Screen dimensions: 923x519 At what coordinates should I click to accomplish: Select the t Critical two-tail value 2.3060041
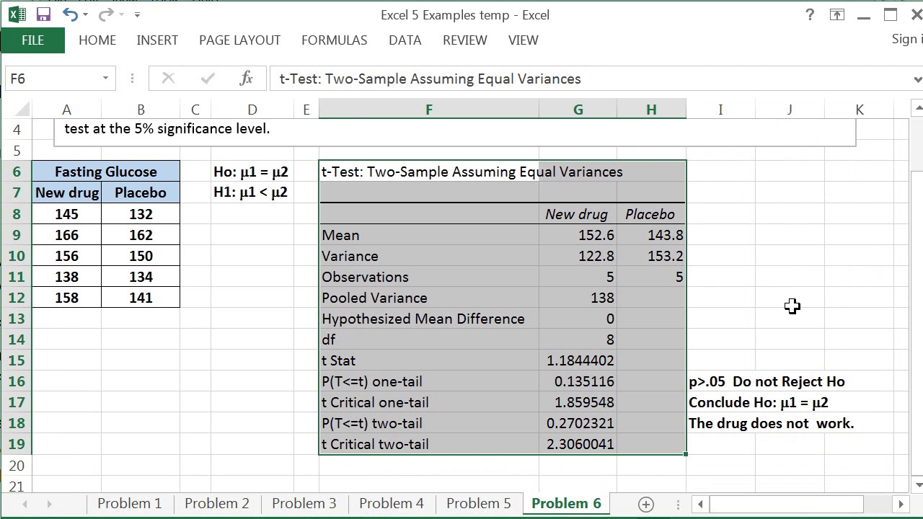coord(578,444)
